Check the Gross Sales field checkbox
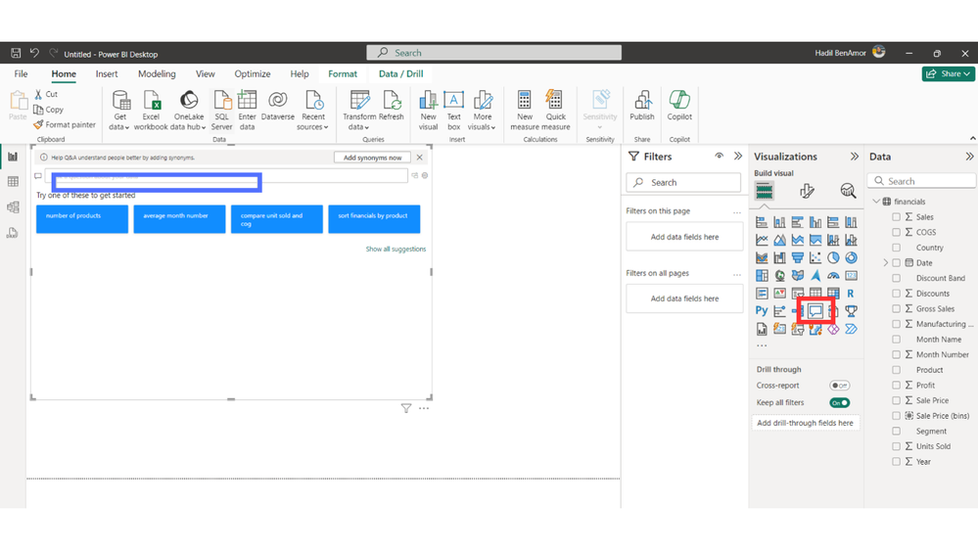This screenshot has width=978, height=550. (x=897, y=308)
